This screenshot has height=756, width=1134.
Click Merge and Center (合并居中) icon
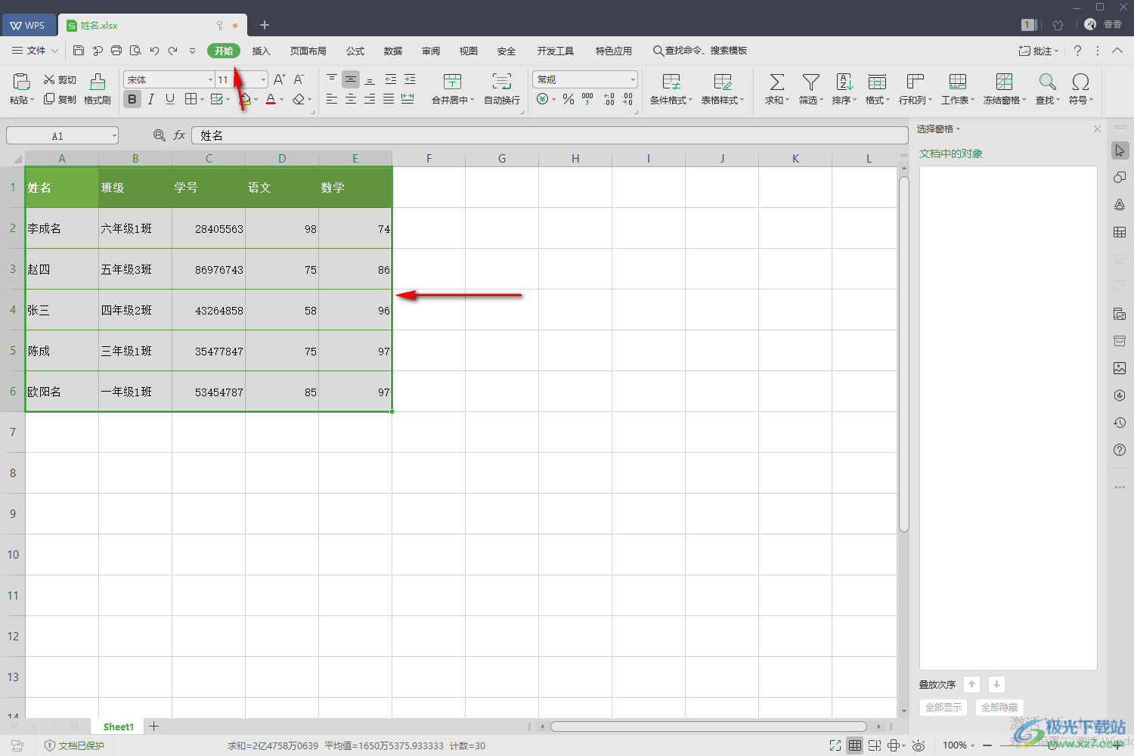click(x=452, y=82)
